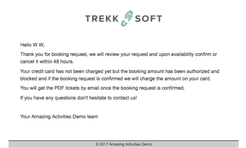Click the green footprint icon in logo

tap(127, 19)
